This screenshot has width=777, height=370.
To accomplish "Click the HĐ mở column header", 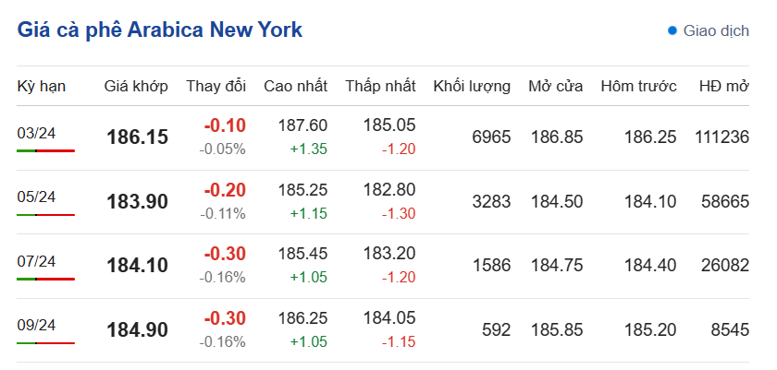I will [723, 87].
